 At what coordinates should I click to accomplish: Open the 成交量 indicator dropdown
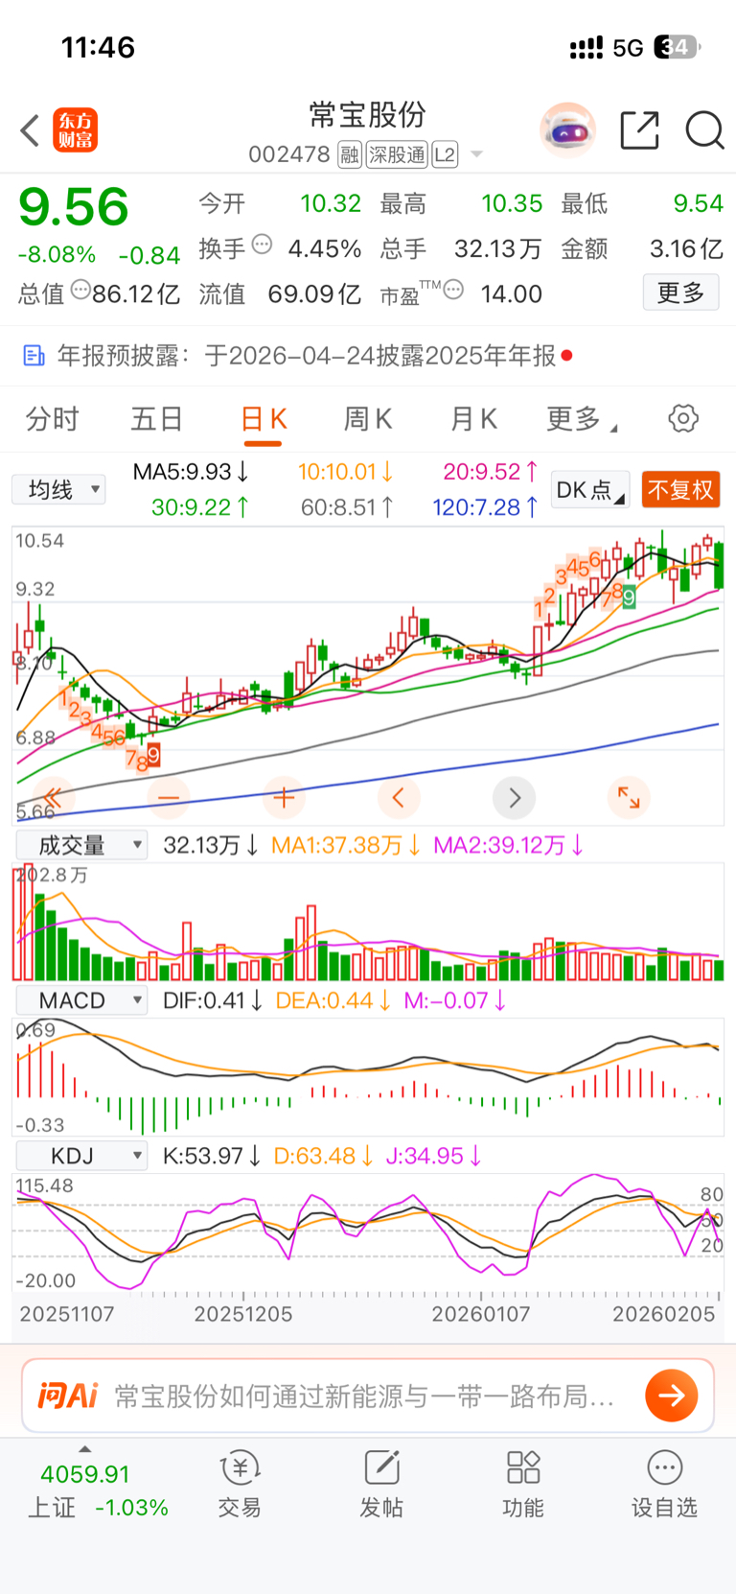(x=82, y=845)
